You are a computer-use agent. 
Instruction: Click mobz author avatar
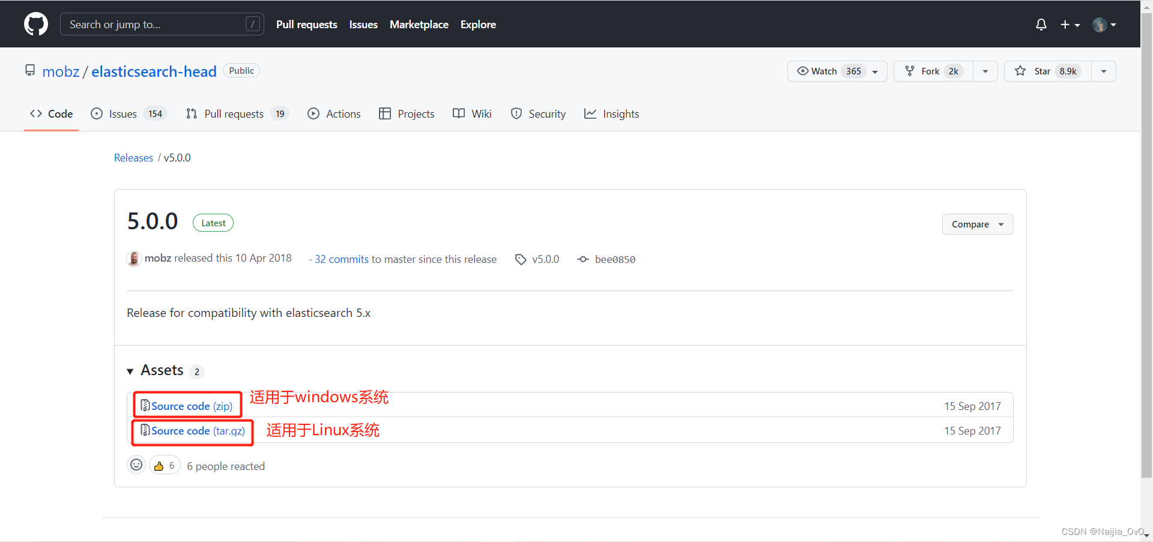[x=134, y=259]
